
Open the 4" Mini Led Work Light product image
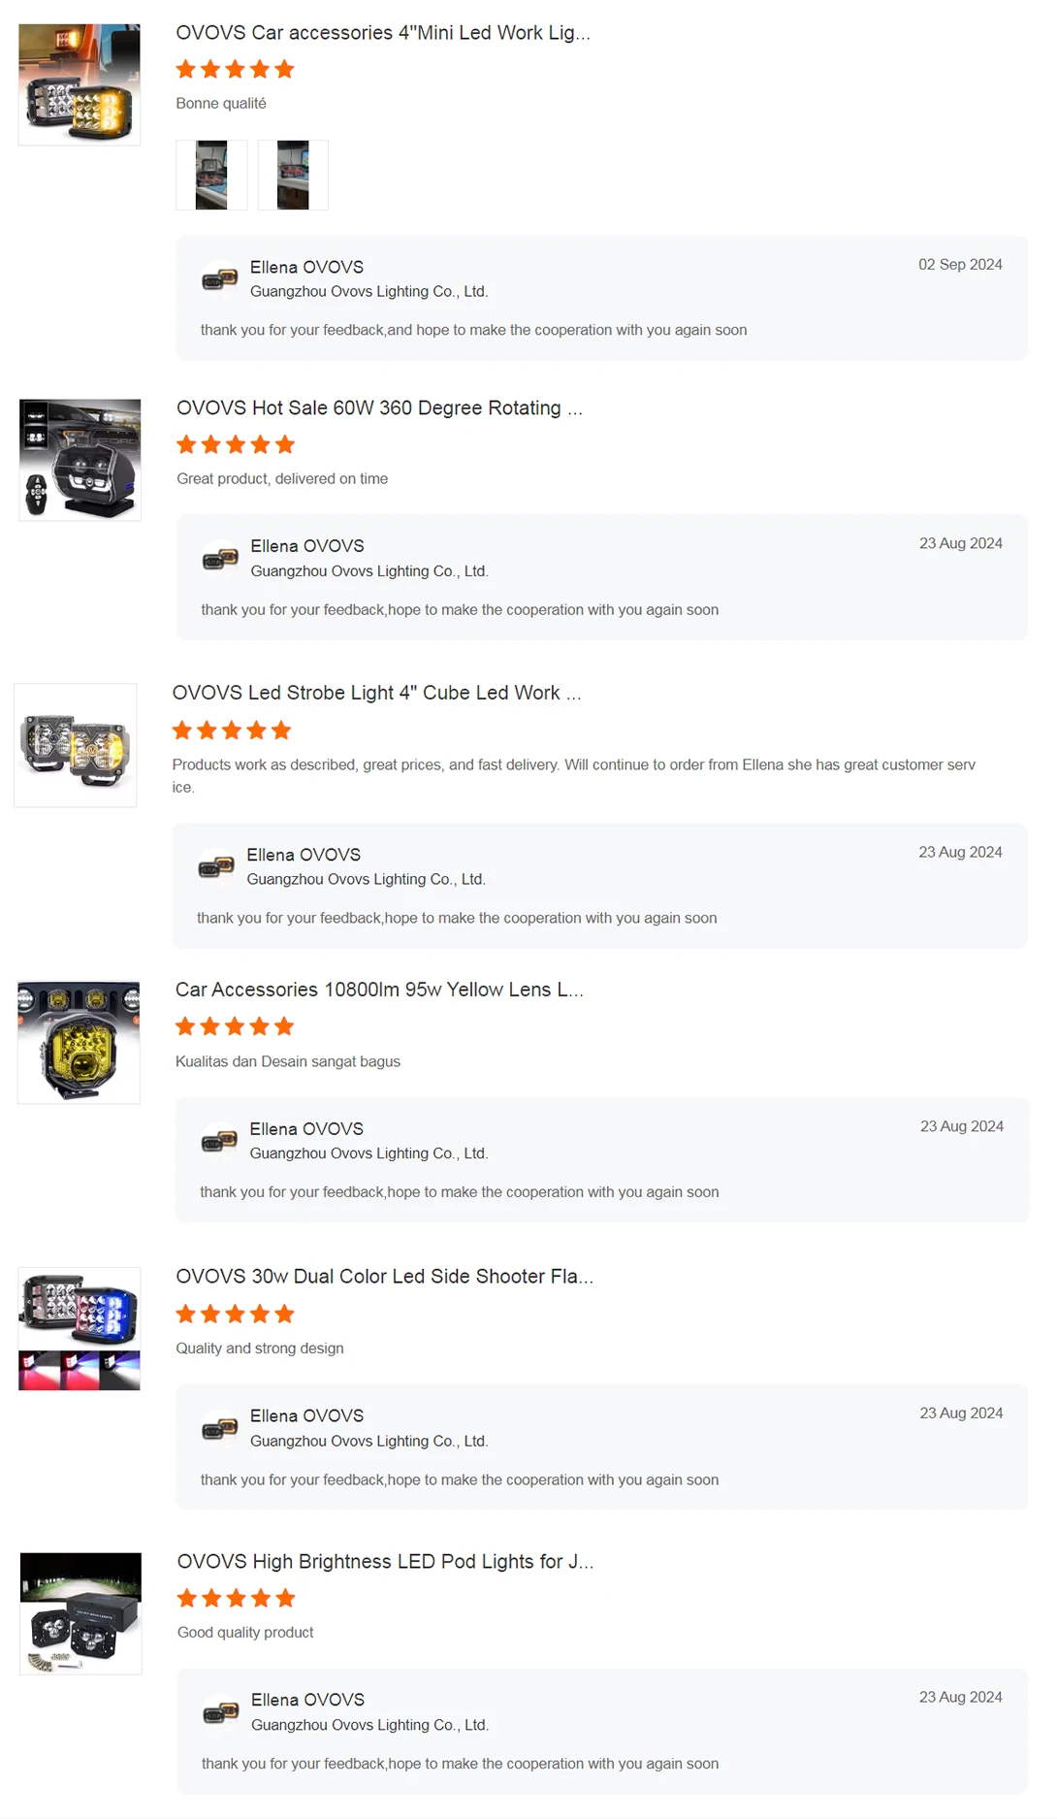point(80,84)
